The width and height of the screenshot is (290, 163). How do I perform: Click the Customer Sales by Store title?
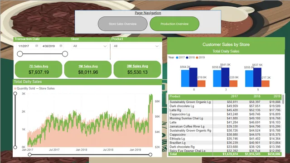pos(226,44)
